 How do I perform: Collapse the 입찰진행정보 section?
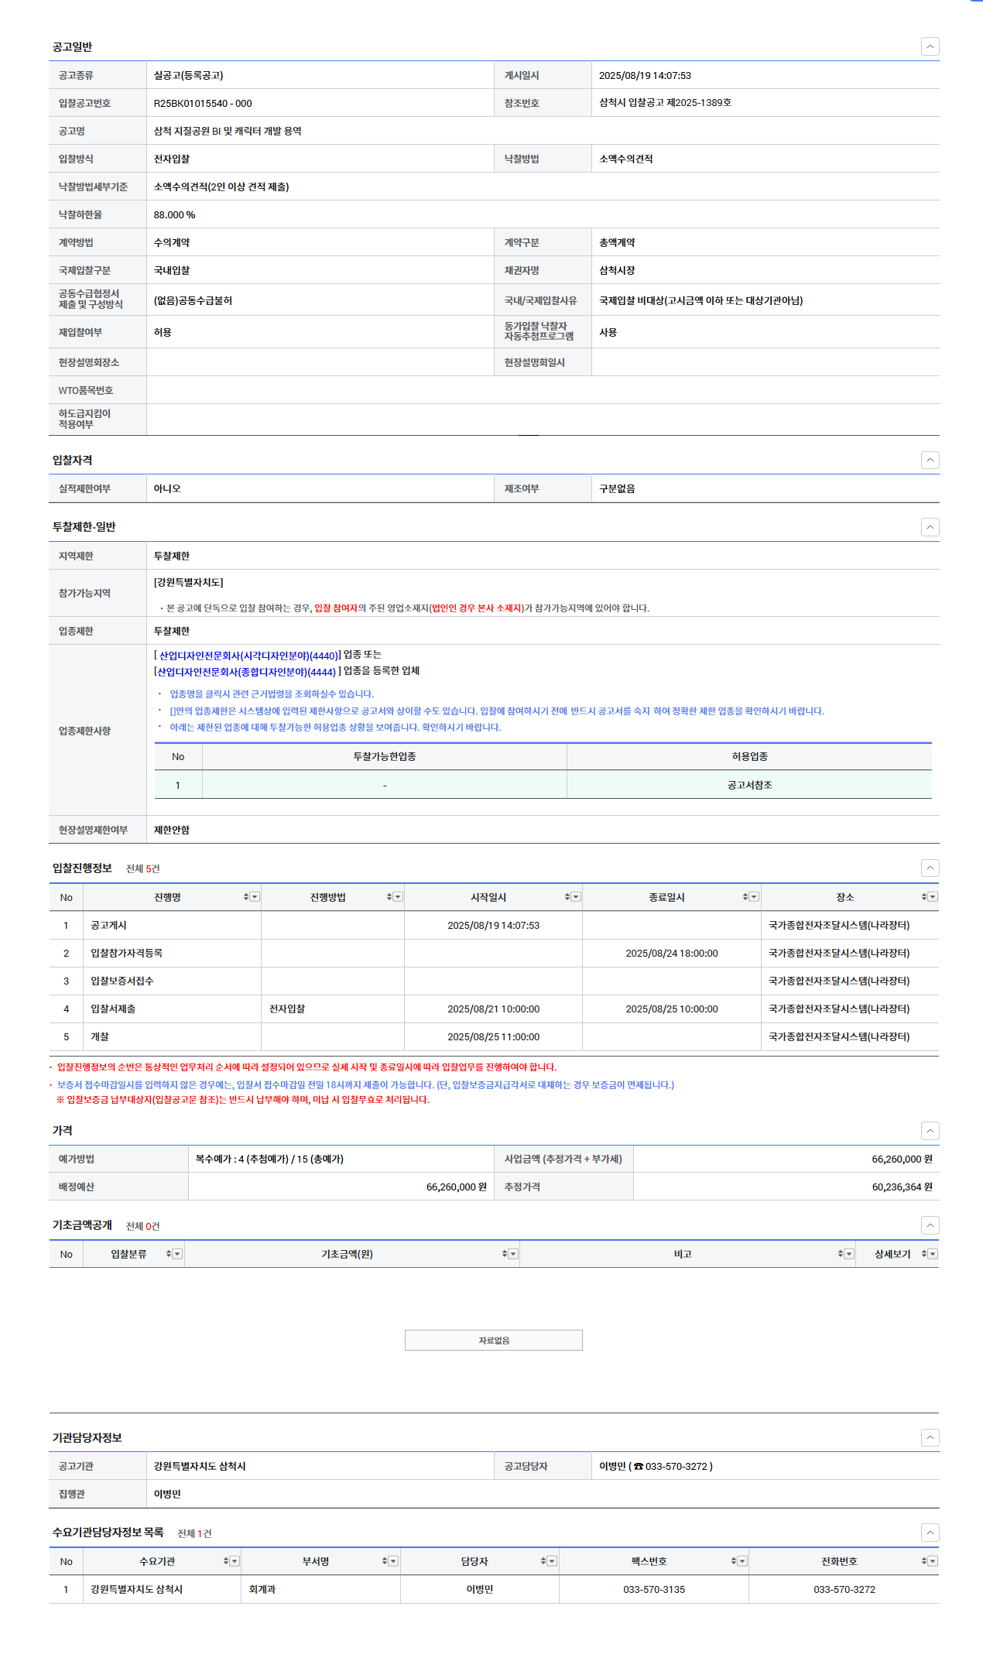pos(930,868)
